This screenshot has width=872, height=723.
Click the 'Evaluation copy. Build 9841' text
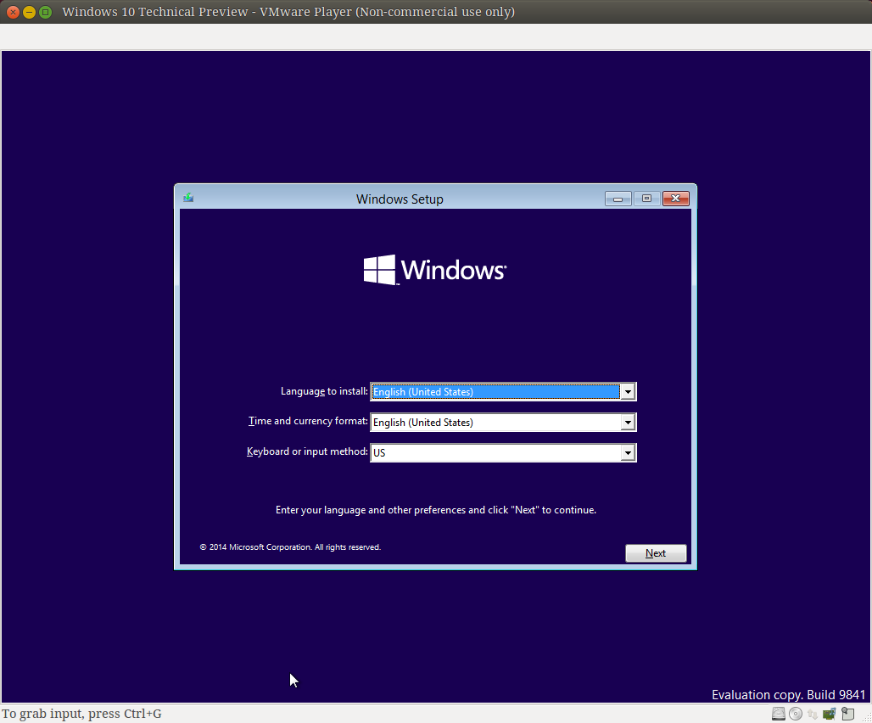pyautogui.click(x=789, y=695)
